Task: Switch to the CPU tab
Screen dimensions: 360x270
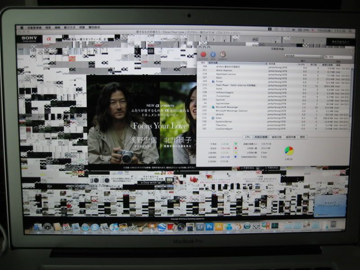Action: [x=247, y=137]
